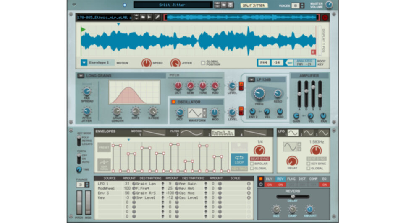Select the REV effect tab
Image resolution: width=406 pixels, height=223 pixels.
pos(279,179)
